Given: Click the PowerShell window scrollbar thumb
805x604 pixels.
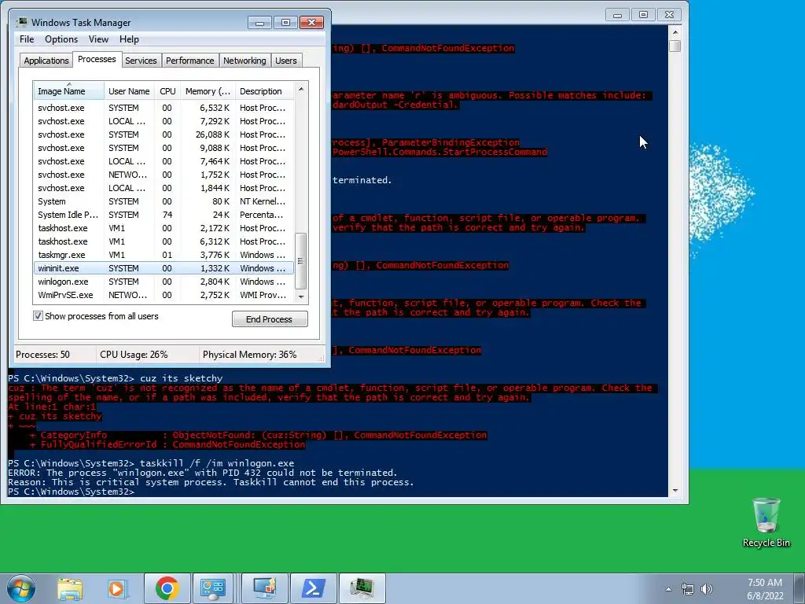Looking at the screenshot, I should pos(675,46).
